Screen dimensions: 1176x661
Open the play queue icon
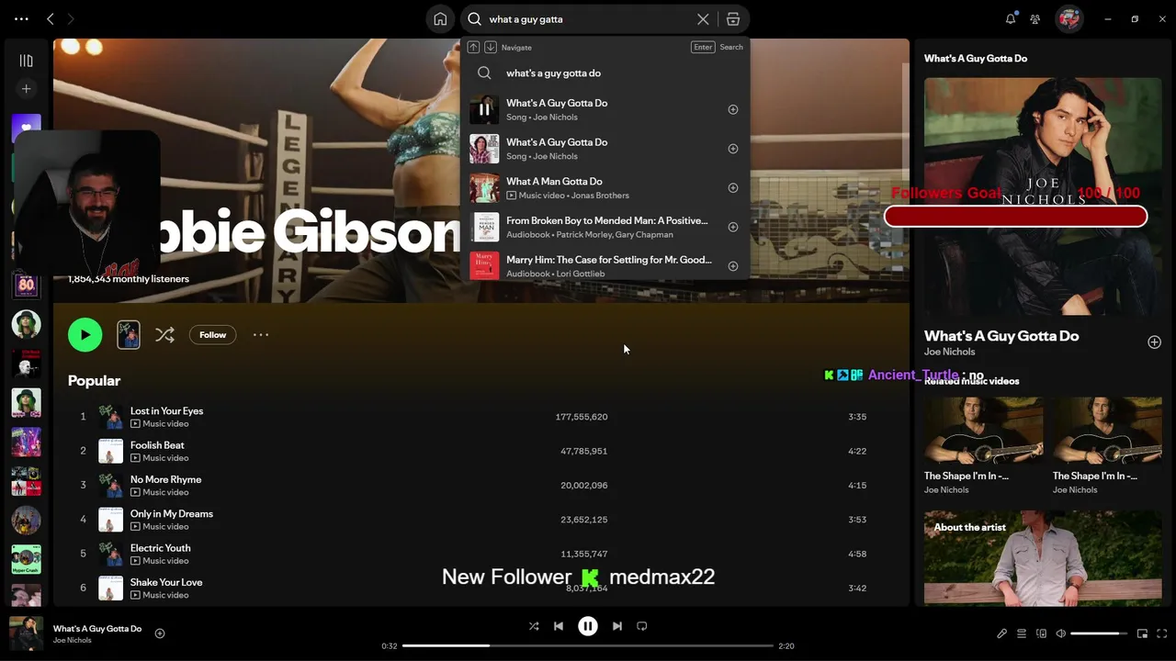click(x=1021, y=633)
